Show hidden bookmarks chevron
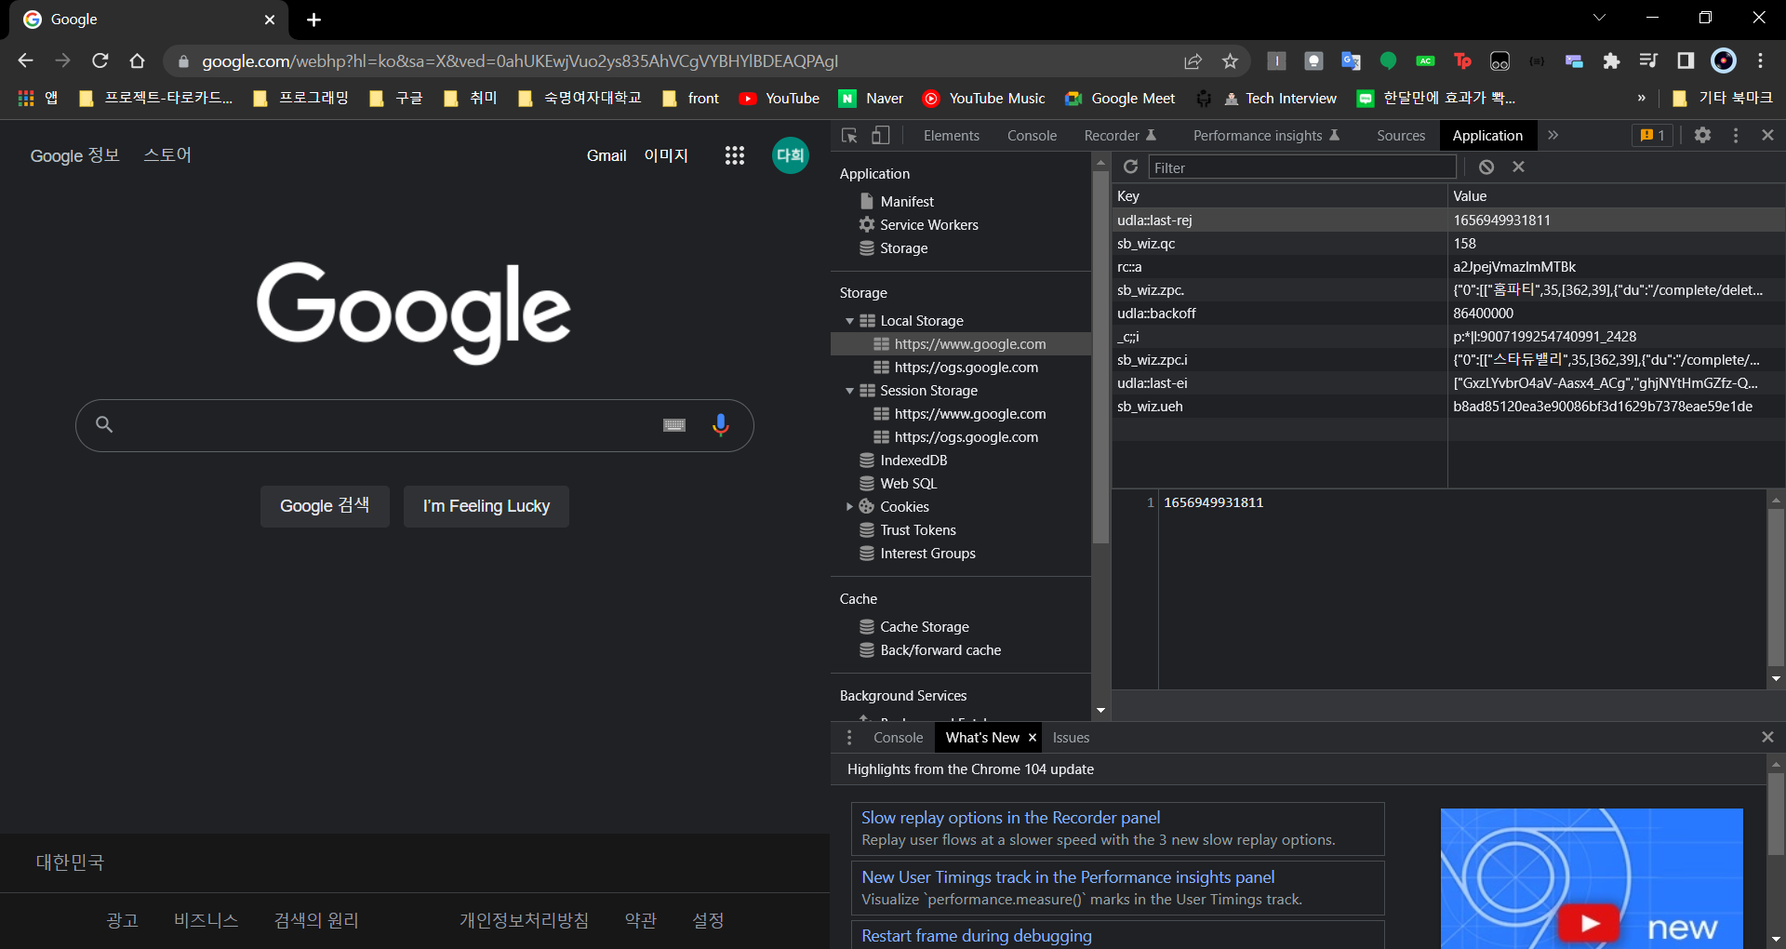 tap(1641, 98)
